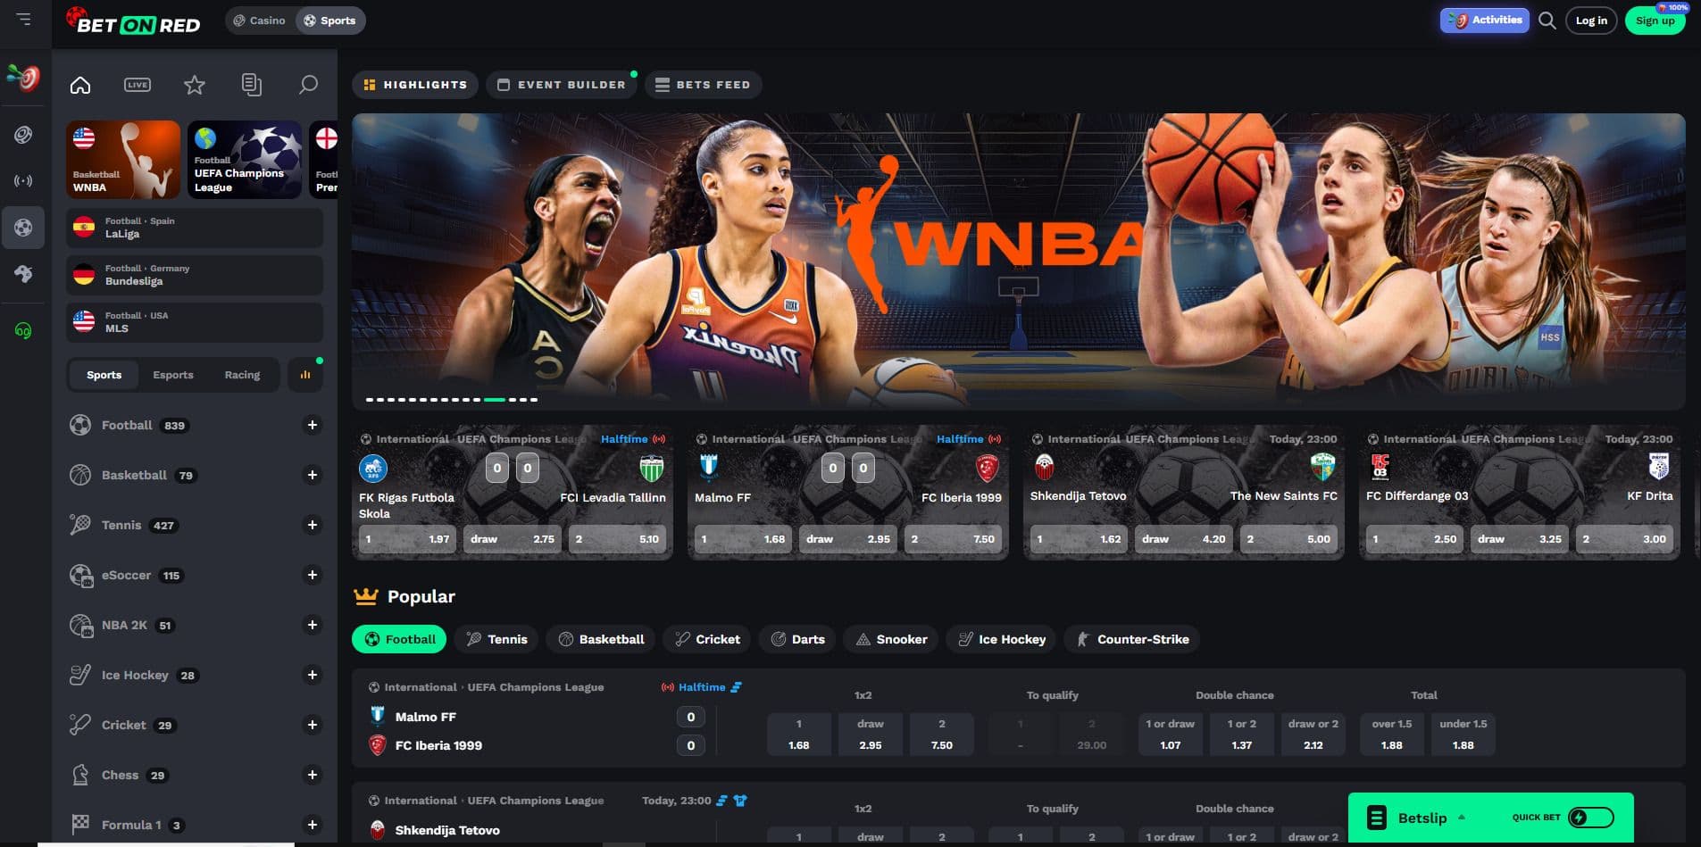Click the Formula 1 flag icon
Screen dimensions: 1701x847
tap(80, 824)
